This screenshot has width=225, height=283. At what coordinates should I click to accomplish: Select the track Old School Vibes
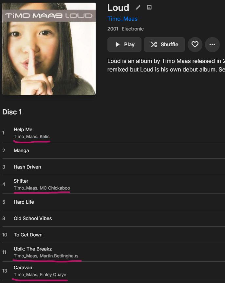[x=33, y=218]
